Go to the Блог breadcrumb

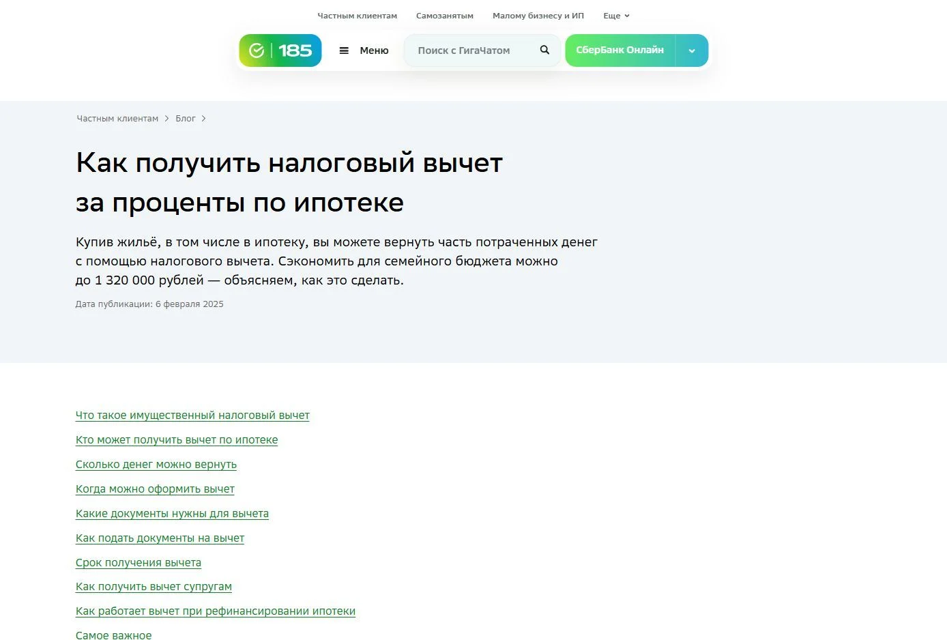click(x=186, y=119)
